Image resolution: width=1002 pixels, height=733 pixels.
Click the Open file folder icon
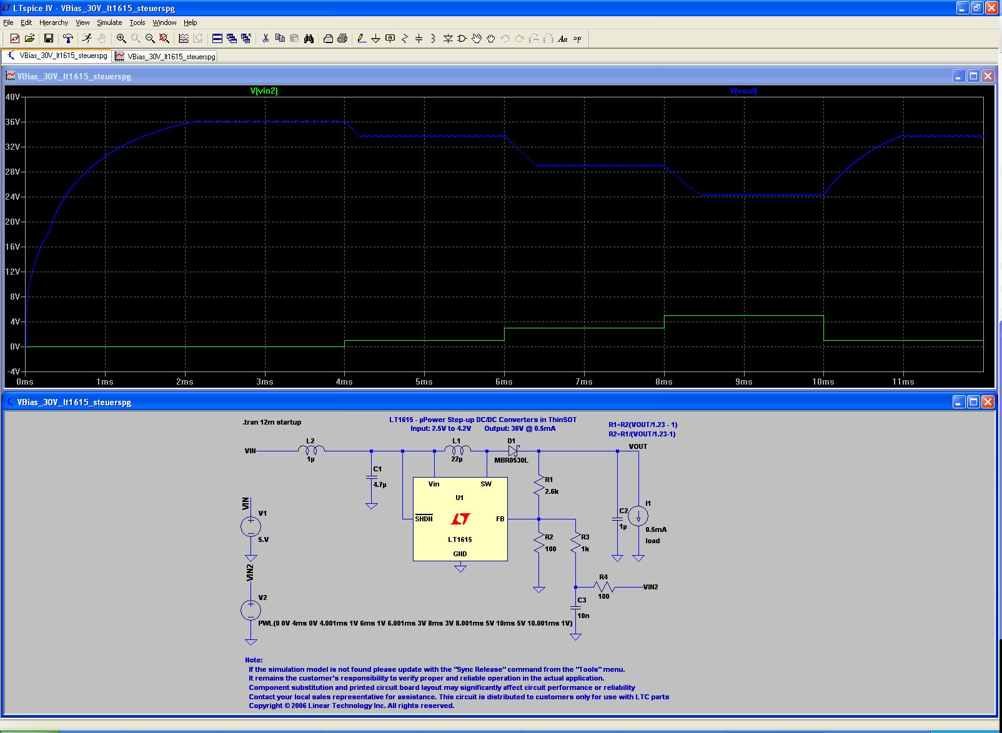coord(29,39)
